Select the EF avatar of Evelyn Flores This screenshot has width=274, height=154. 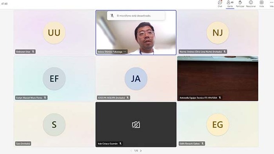tap(54, 78)
